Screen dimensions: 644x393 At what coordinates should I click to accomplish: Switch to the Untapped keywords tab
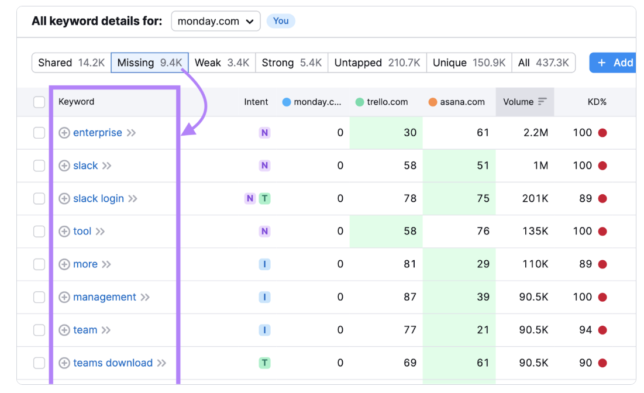[377, 63]
